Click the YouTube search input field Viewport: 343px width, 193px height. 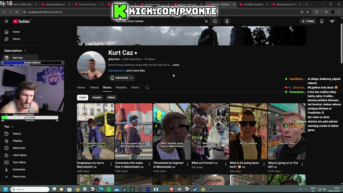point(159,21)
